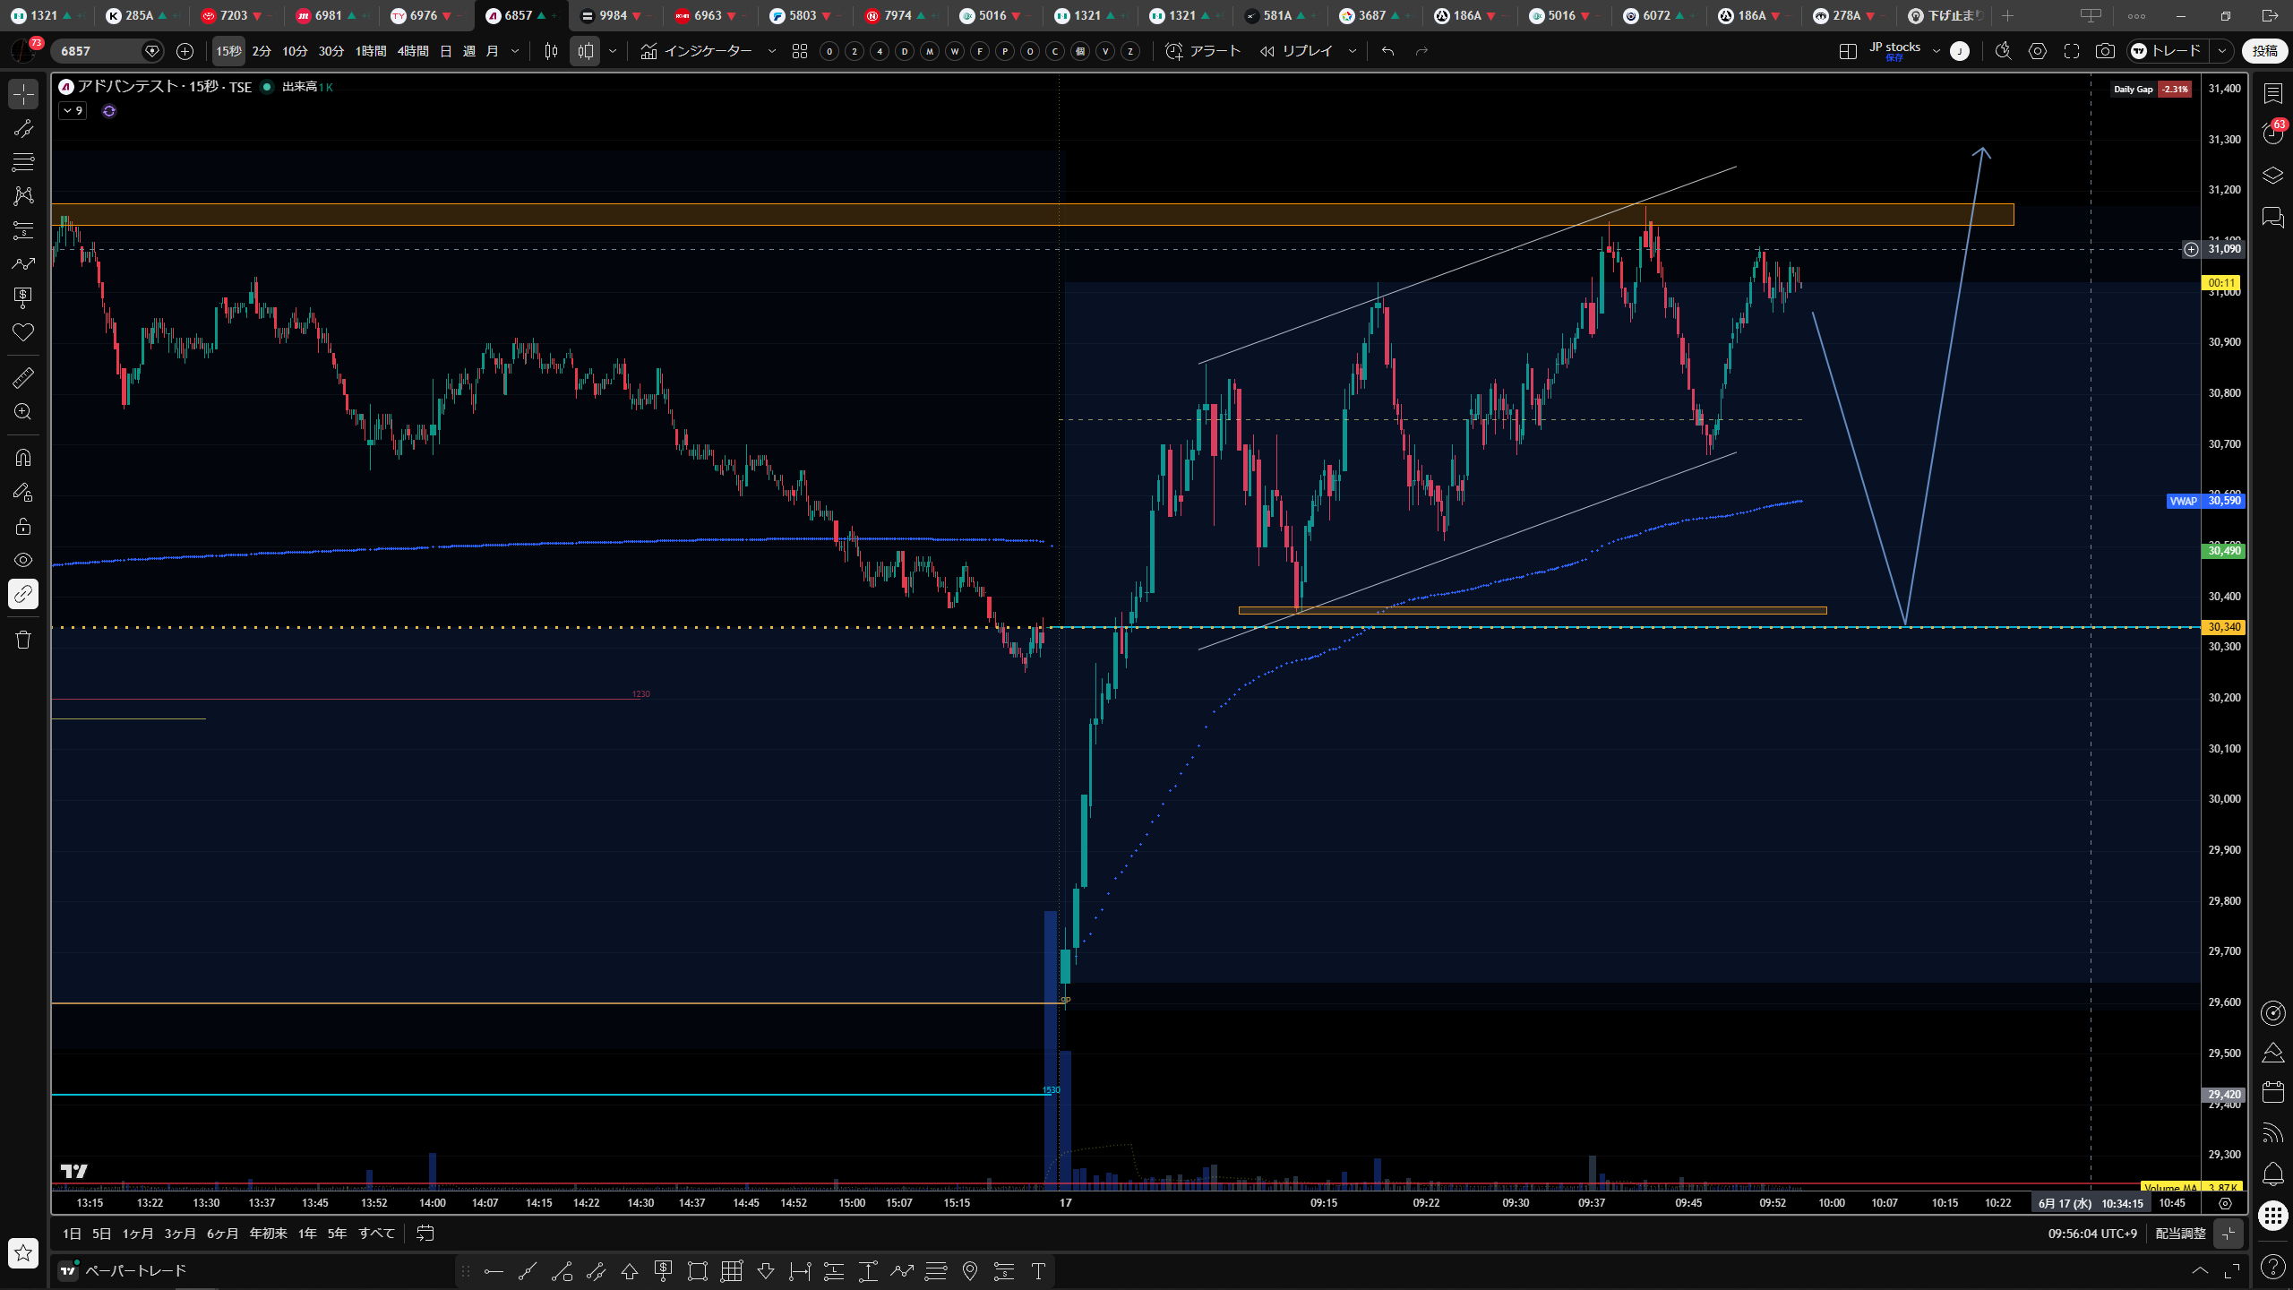Select the bars chart style icon

552,52
